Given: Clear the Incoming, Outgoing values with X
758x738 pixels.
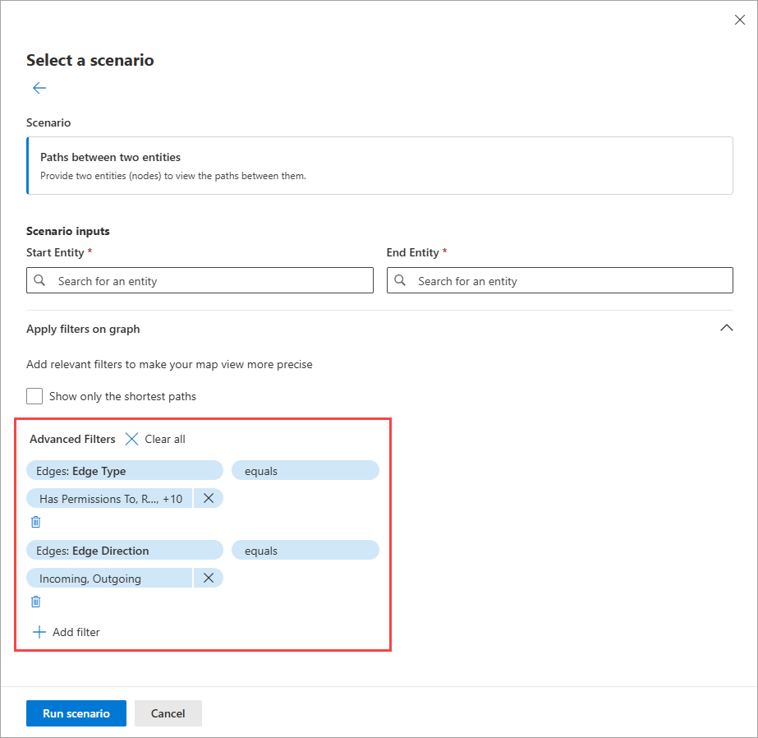Looking at the screenshot, I should [x=209, y=579].
